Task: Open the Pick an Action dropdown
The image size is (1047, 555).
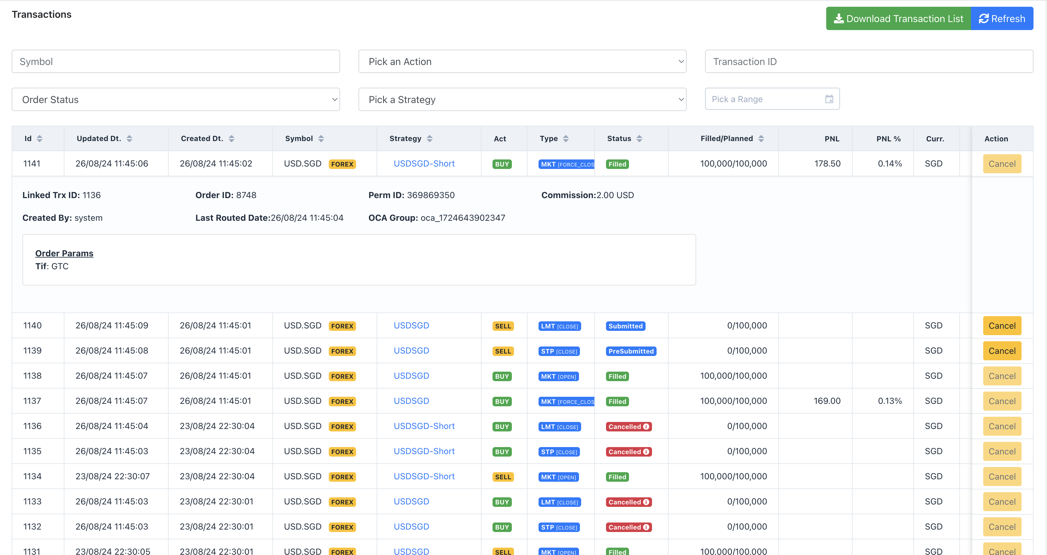Action: click(523, 62)
